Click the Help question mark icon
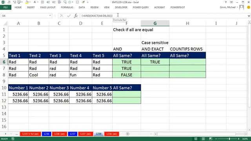Image resolution: width=251 pixels, height=141 pixels. (x=226, y=2)
